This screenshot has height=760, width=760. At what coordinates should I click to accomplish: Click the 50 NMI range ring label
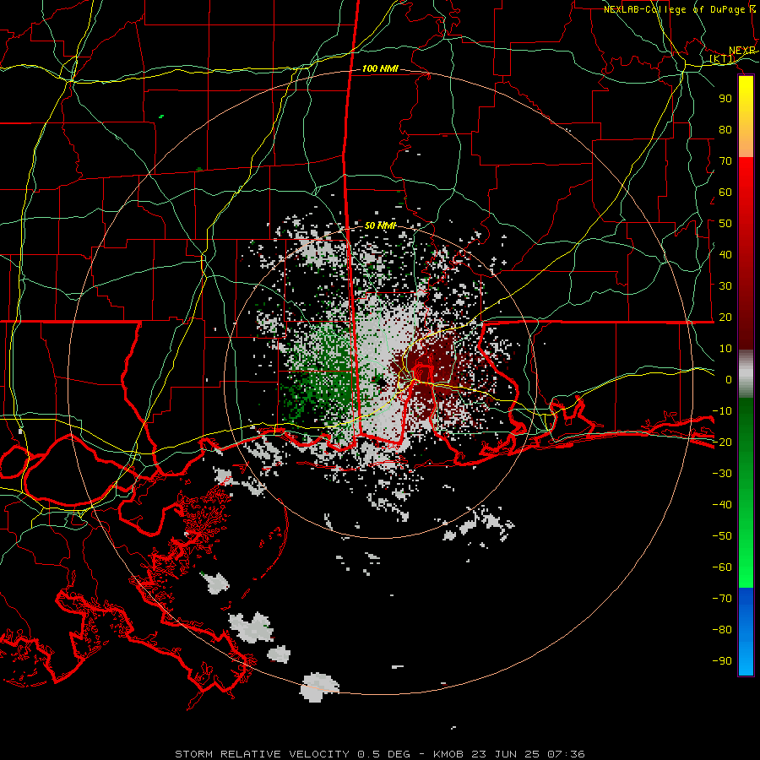(x=380, y=225)
